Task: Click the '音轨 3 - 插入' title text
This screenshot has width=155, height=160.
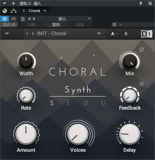Action: point(30,3)
